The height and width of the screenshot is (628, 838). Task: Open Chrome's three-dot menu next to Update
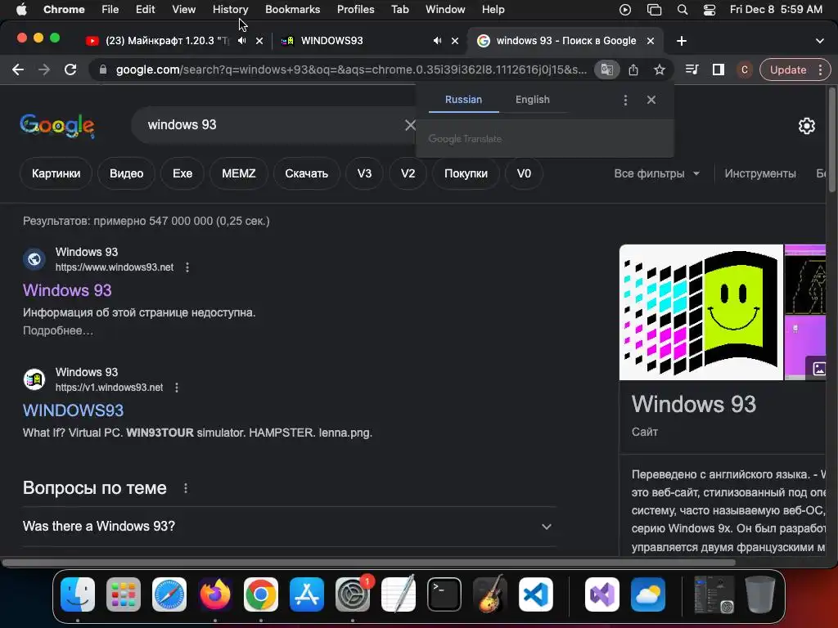(820, 70)
